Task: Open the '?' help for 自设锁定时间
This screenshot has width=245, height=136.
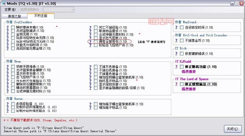Action: tap(176, 28)
